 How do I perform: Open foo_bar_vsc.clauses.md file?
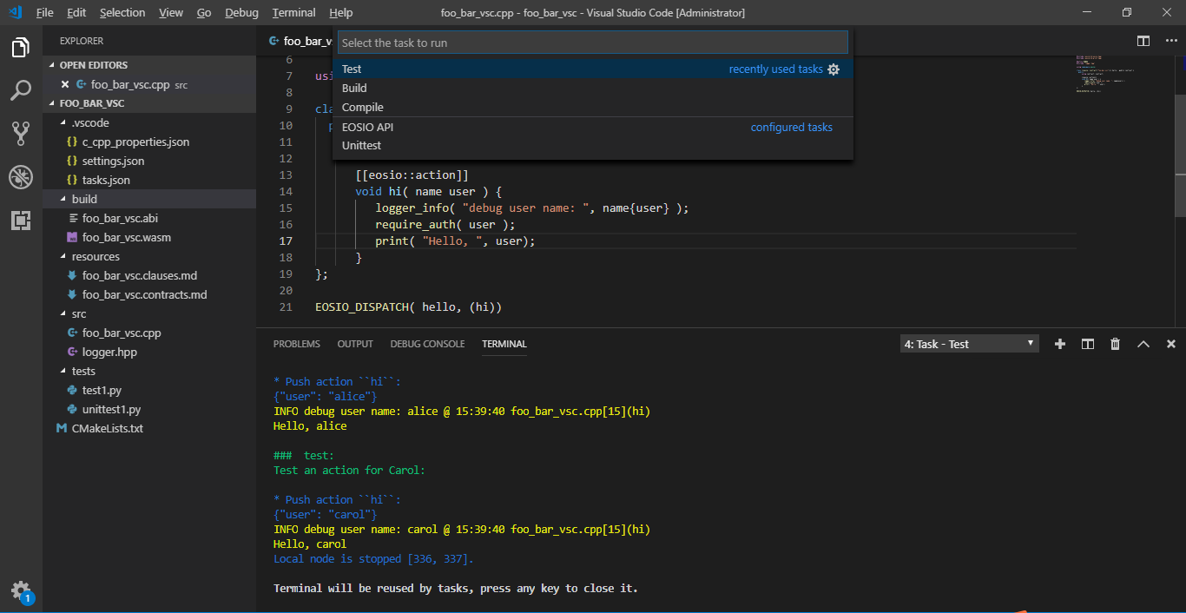[149, 275]
